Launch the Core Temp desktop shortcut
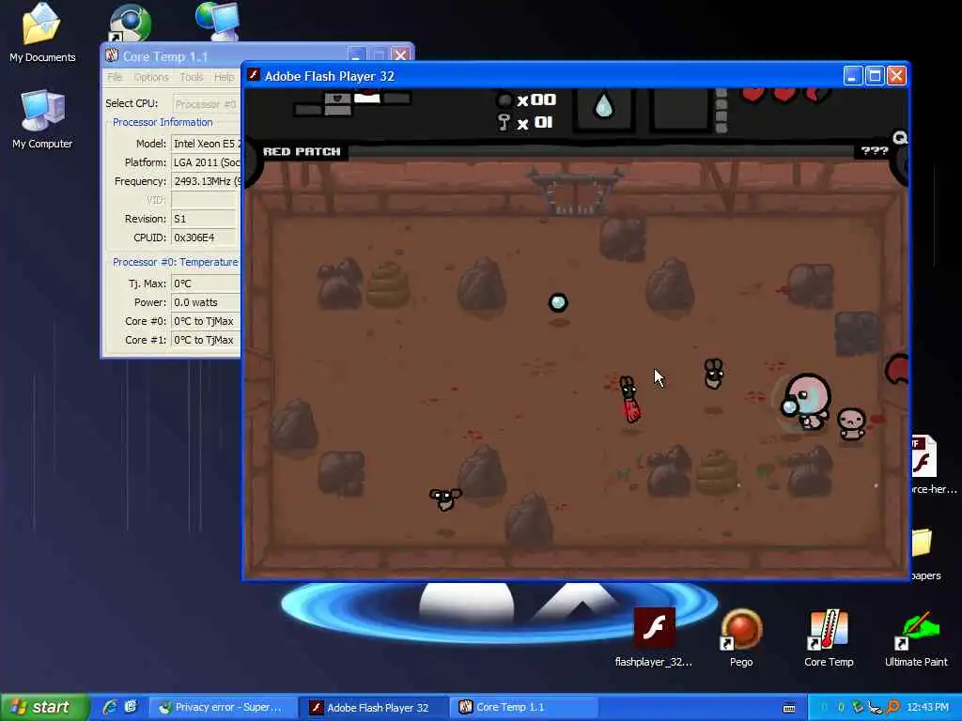 (x=829, y=637)
